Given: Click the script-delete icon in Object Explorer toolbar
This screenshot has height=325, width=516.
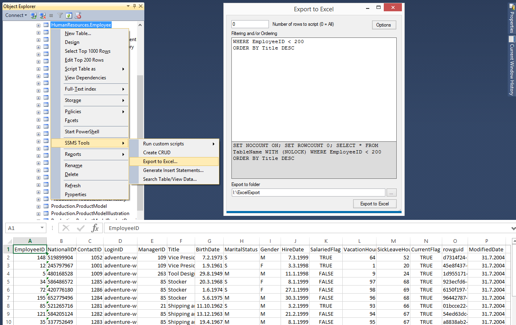Looking at the screenshot, I should pos(78,15).
